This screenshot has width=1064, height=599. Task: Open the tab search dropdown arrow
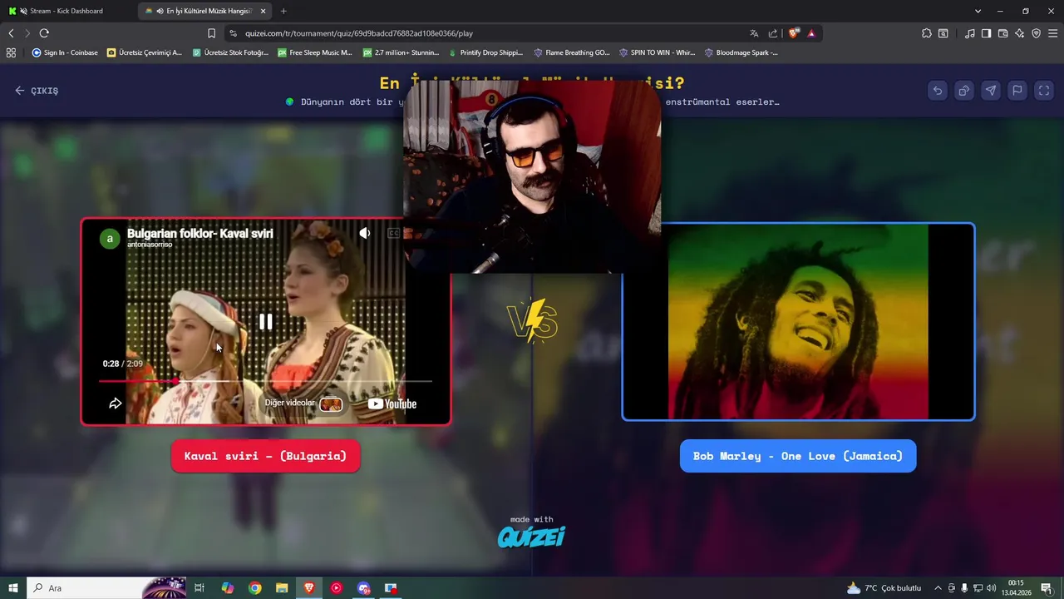coord(978,11)
